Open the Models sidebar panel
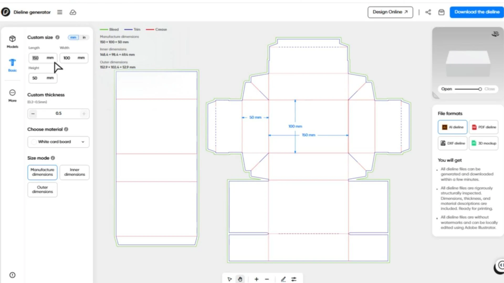504x283 pixels. point(12,42)
